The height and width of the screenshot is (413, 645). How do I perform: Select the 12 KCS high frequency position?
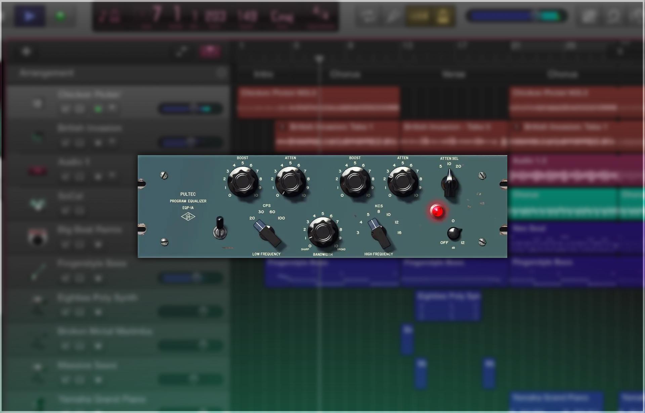[397, 222]
